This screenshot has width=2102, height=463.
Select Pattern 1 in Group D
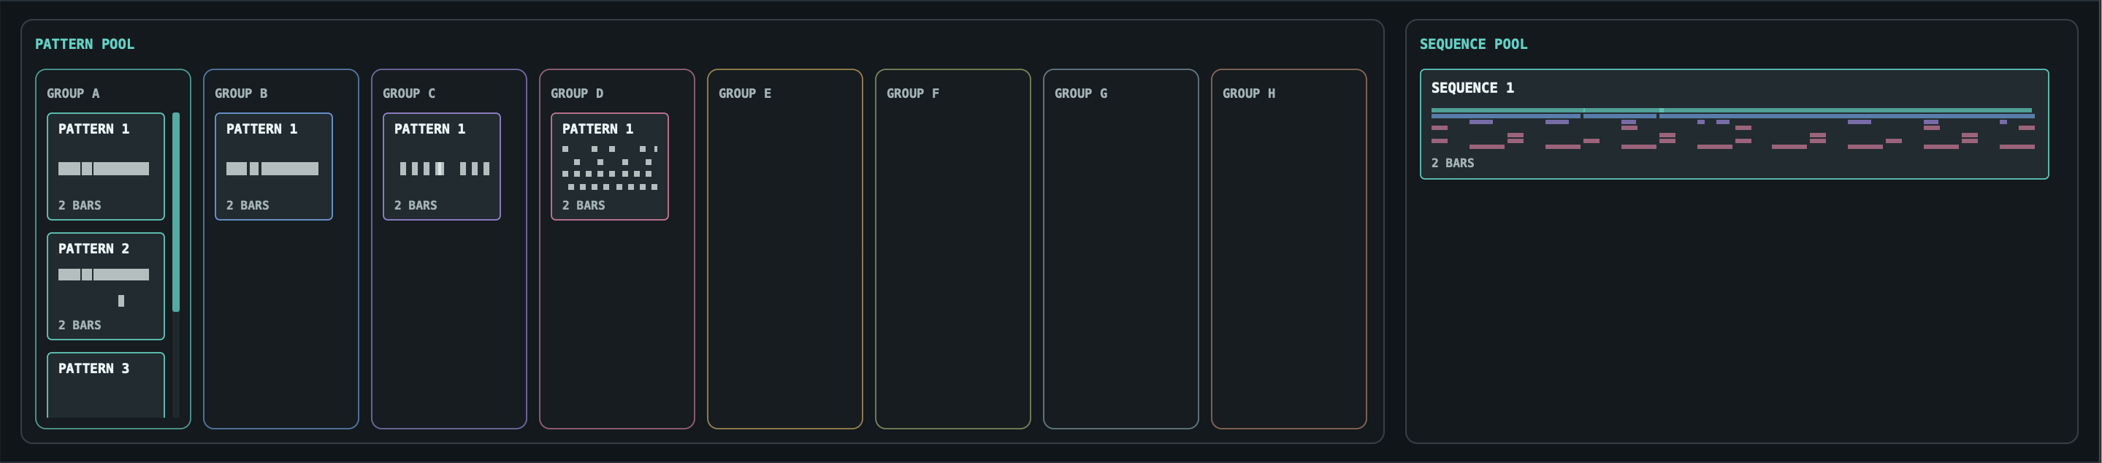point(610,167)
